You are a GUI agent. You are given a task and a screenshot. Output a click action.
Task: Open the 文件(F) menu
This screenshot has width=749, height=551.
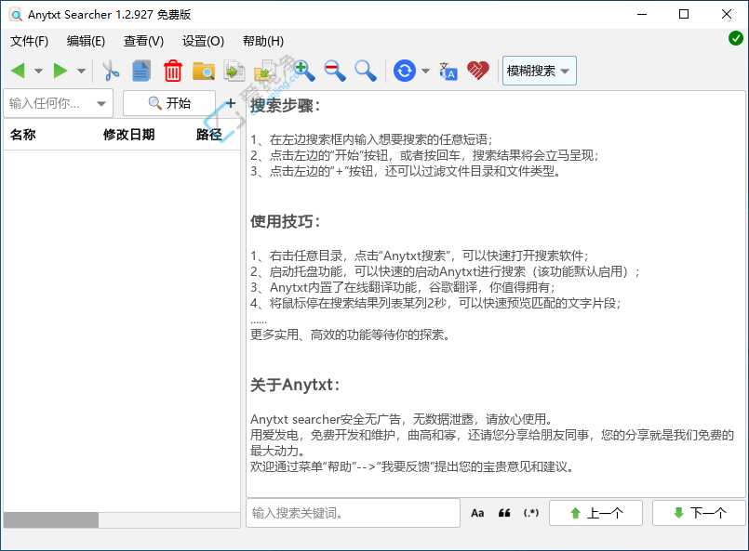pyautogui.click(x=29, y=42)
